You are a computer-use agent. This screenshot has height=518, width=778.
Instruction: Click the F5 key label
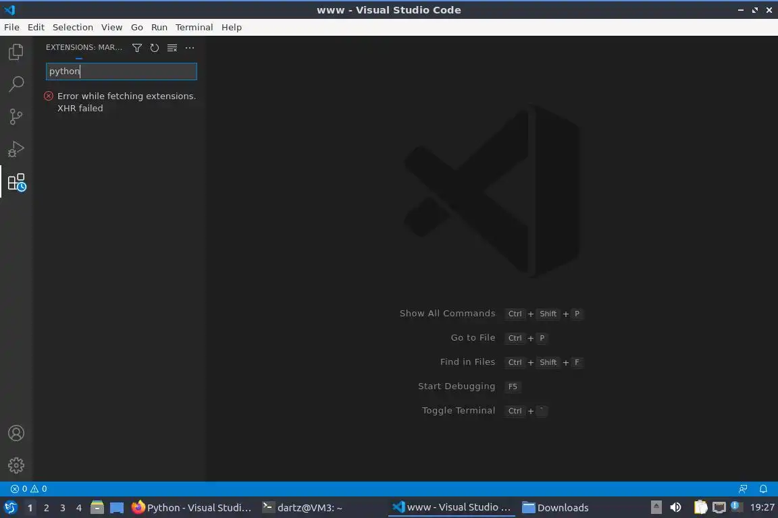513,386
